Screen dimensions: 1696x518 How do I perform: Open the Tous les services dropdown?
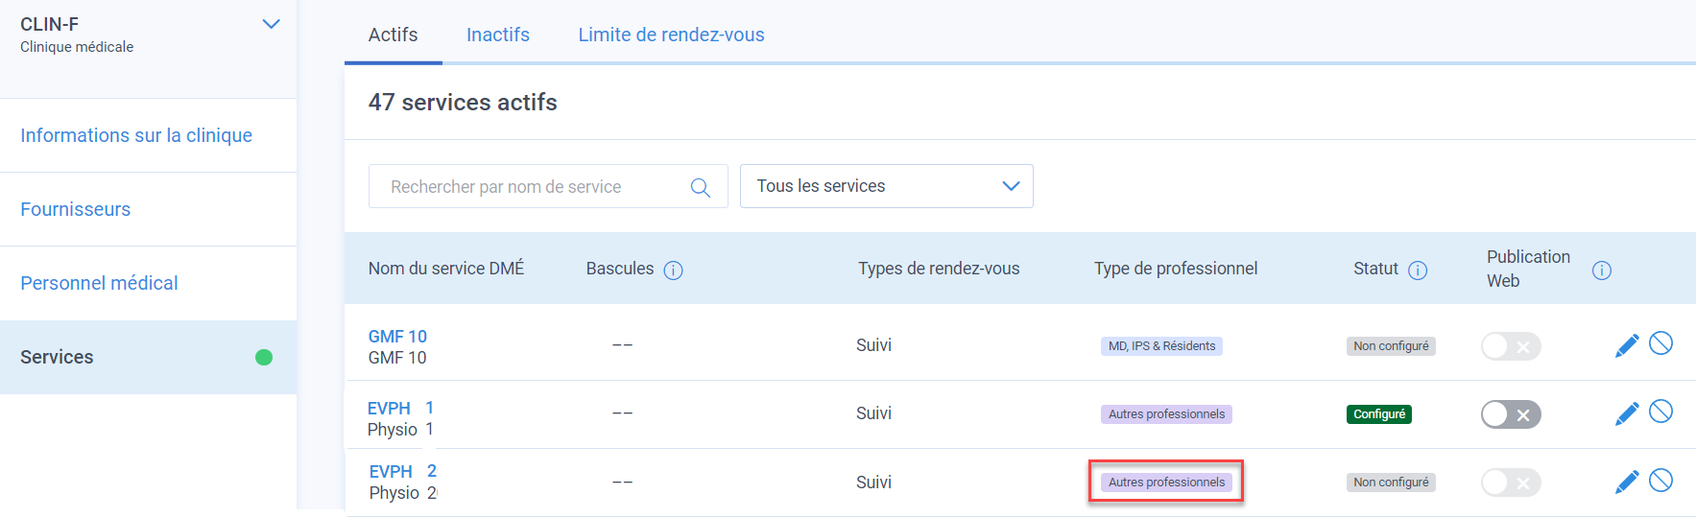coord(887,186)
